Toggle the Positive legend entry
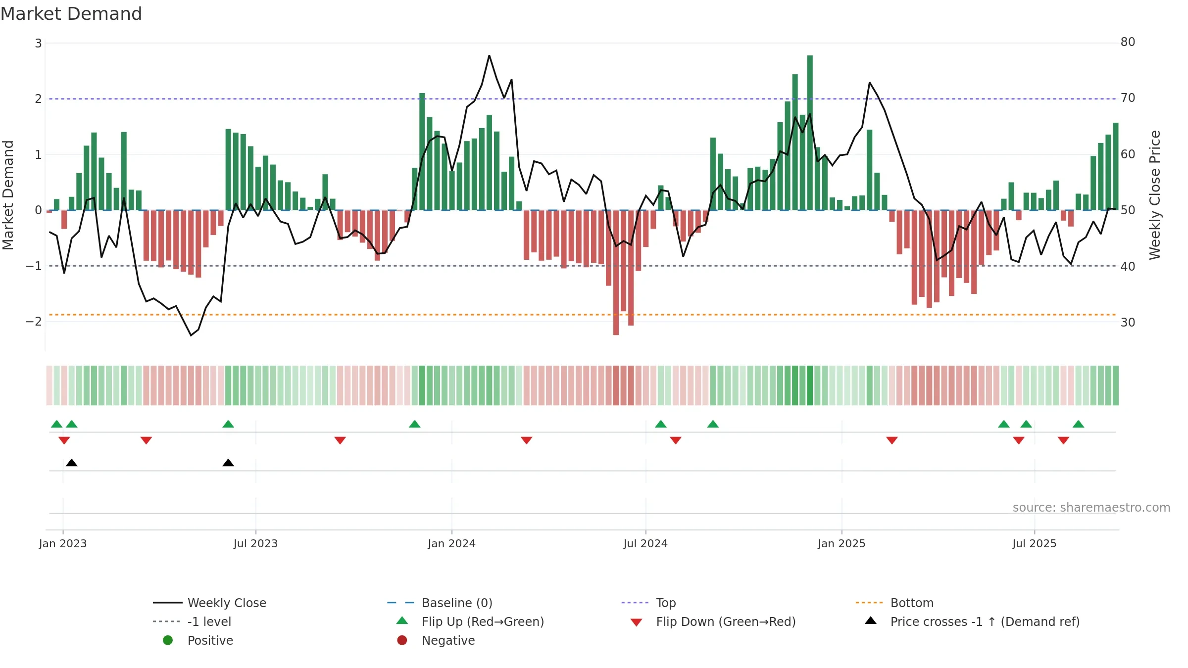Image resolution: width=1188 pixels, height=668 pixels. [198, 640]
